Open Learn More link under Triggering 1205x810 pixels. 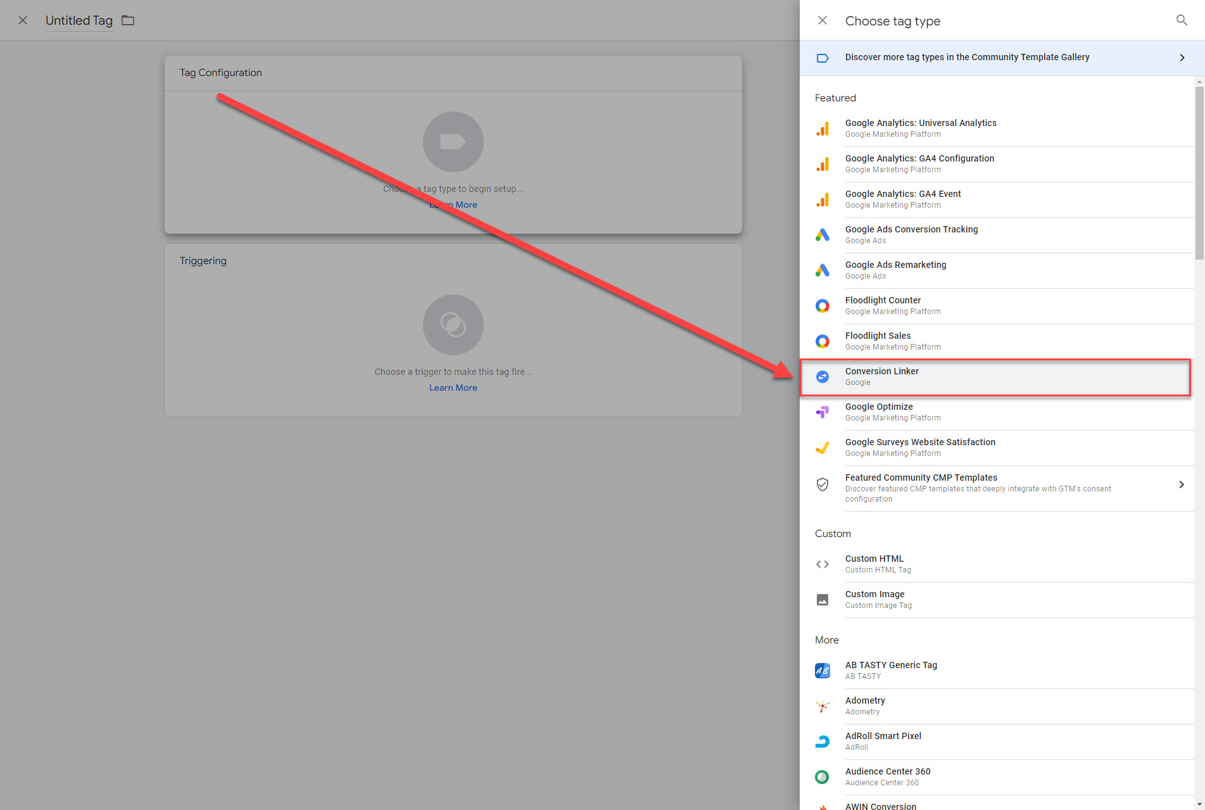[x=453, y=388]
